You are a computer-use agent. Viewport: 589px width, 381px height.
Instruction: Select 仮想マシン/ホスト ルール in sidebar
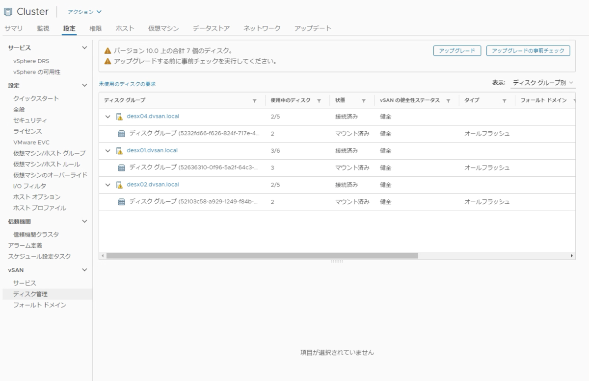(x=47, y=164)
